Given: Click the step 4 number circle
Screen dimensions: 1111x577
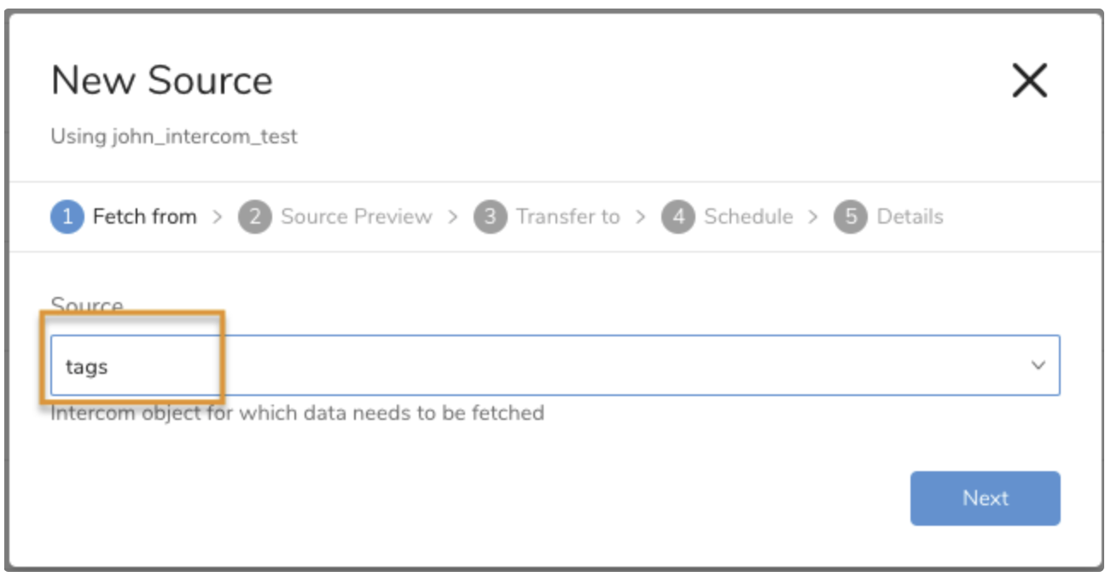Looking at the screenshot, I should [678, 217].
